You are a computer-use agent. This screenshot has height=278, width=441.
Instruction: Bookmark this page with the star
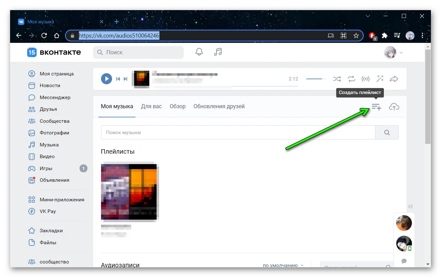pos(356,36)
